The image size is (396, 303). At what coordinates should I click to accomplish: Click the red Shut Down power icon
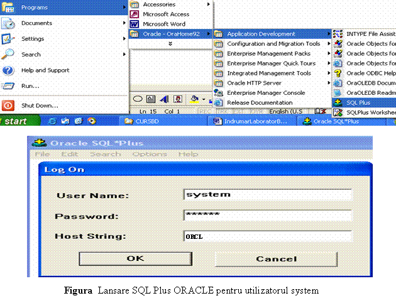click(8, 106)
